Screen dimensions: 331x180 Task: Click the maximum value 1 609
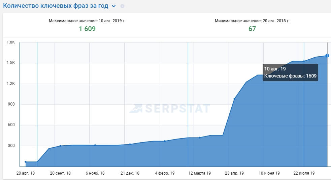pyautogui.click(x=87, y=29)
